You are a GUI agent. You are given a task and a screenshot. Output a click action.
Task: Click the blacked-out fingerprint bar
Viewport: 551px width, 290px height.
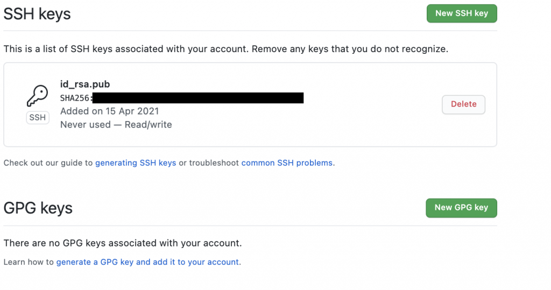198,98
